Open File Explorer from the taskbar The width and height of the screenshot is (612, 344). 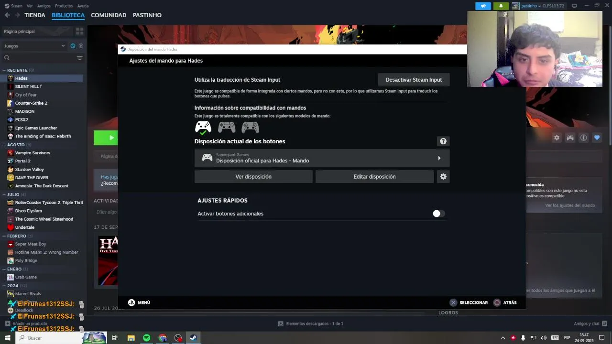click(131, 338)
